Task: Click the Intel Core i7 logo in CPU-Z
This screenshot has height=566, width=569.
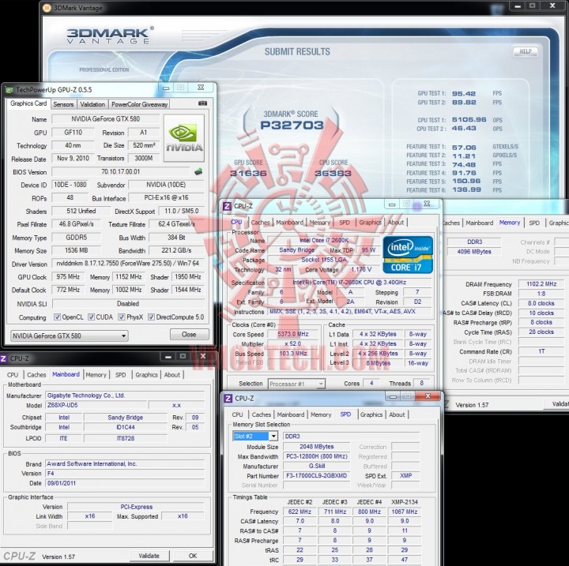Action: 408,254
